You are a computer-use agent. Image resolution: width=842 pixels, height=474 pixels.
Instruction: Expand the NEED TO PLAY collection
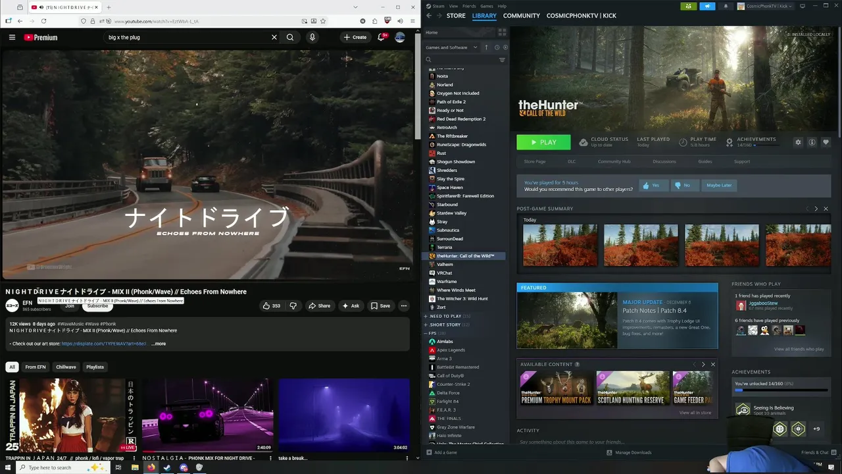pyautogui.click(x=426, y=316)
